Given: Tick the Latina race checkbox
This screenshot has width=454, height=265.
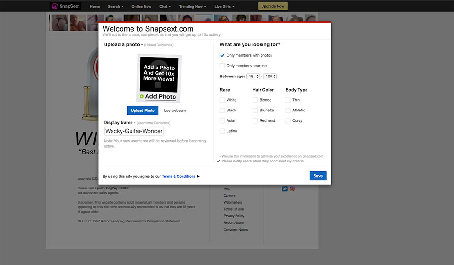Looking at the screenshot, I should point(222,131).
